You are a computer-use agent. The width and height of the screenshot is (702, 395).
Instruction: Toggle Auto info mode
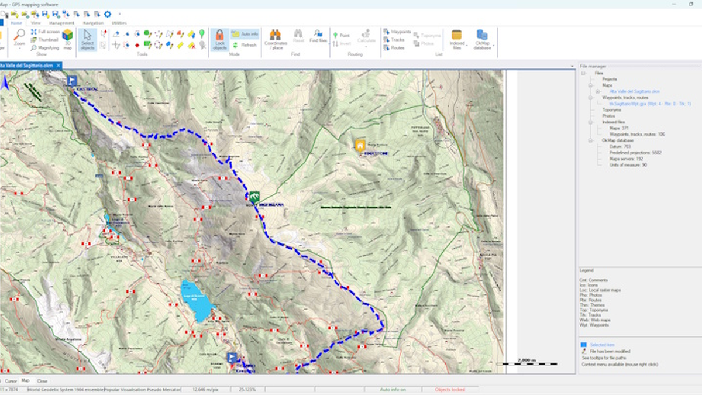(245, 34)
